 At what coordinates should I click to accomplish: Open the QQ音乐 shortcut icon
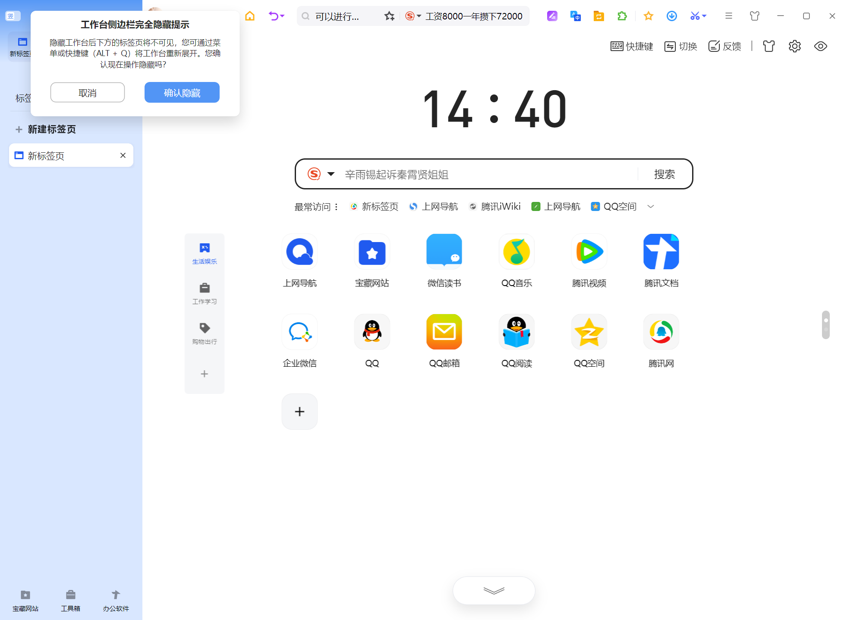point(516,252)
